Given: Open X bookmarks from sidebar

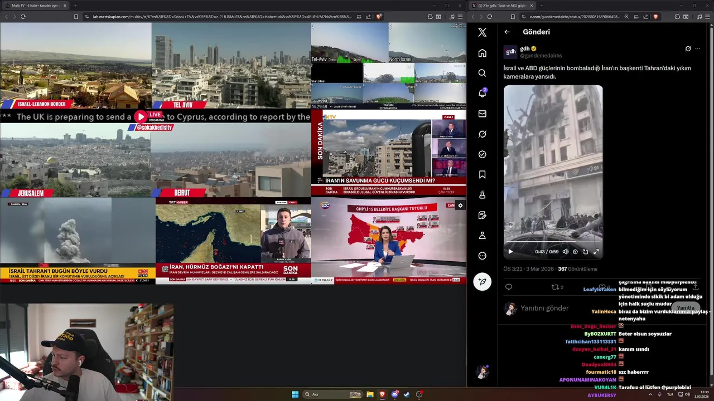Looking at the screenshot, I should [x=482, y=174].
